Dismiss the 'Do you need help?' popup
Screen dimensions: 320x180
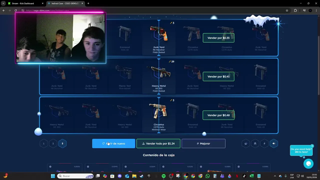[312, 146]
